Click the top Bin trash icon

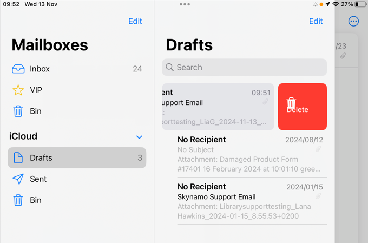coord(18,111)
